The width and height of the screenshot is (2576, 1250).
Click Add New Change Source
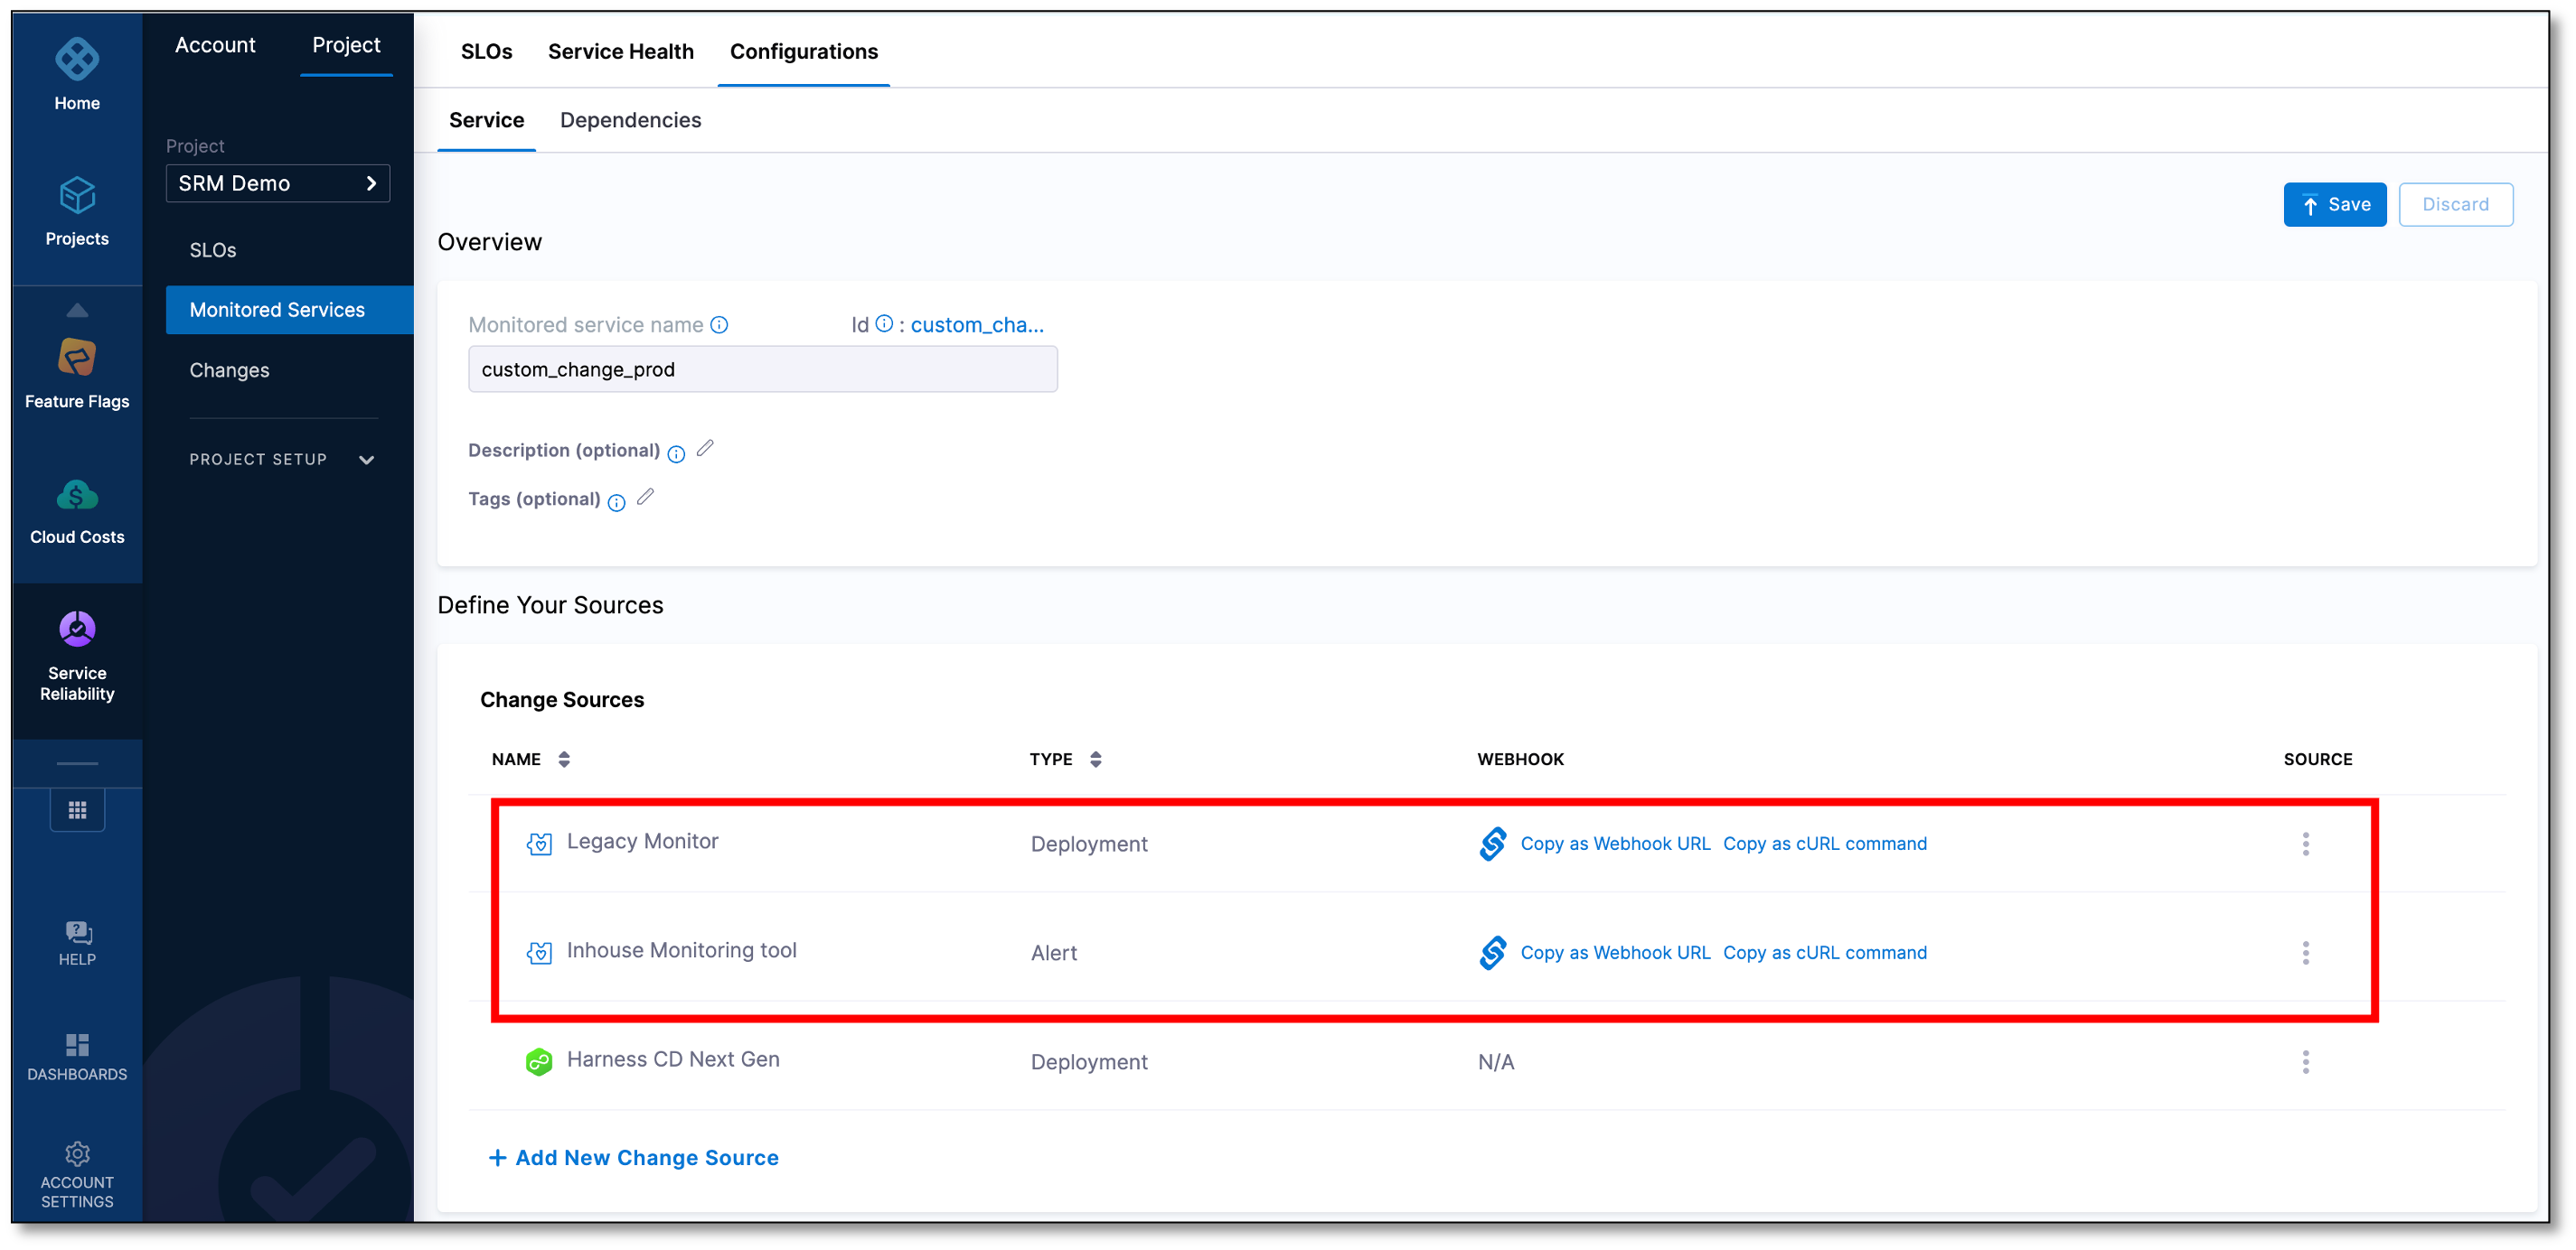(632, 1157)
